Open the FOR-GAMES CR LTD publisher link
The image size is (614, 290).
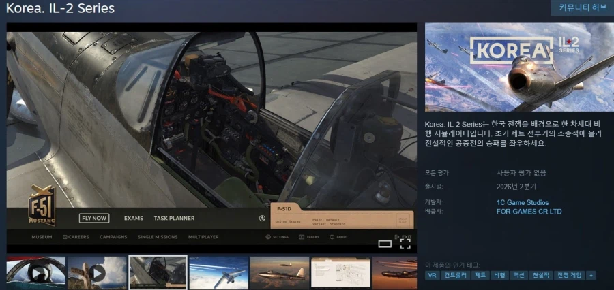click(x=529, y=212)
